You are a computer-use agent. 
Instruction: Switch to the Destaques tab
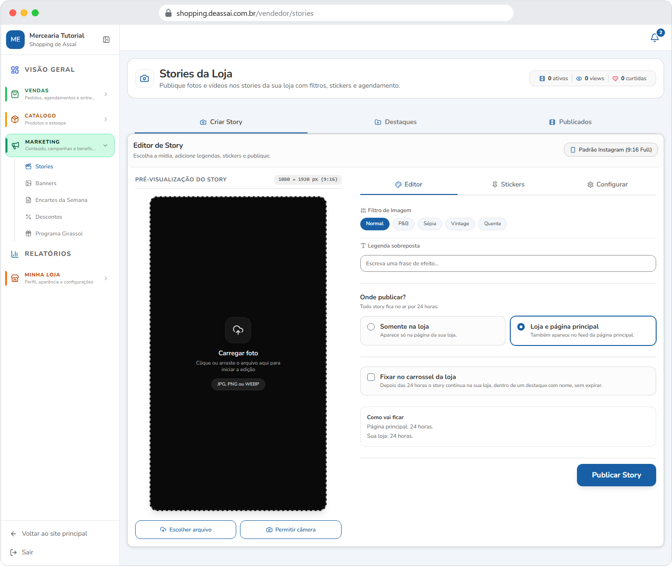click(x=396, y=122)
